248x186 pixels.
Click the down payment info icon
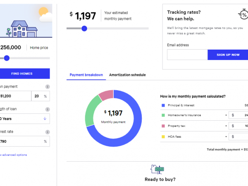48,87
